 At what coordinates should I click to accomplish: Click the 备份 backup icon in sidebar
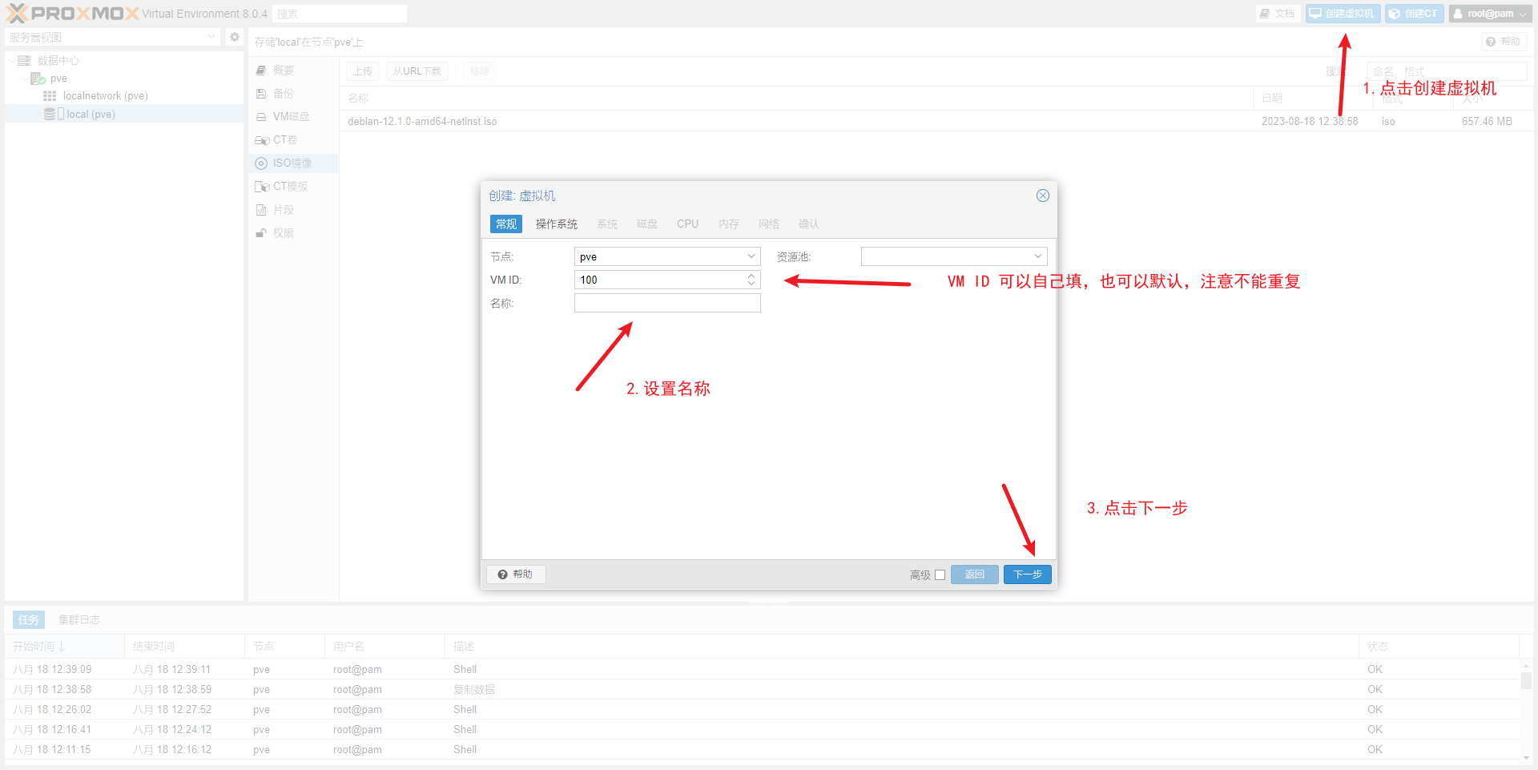click(261, 94)
